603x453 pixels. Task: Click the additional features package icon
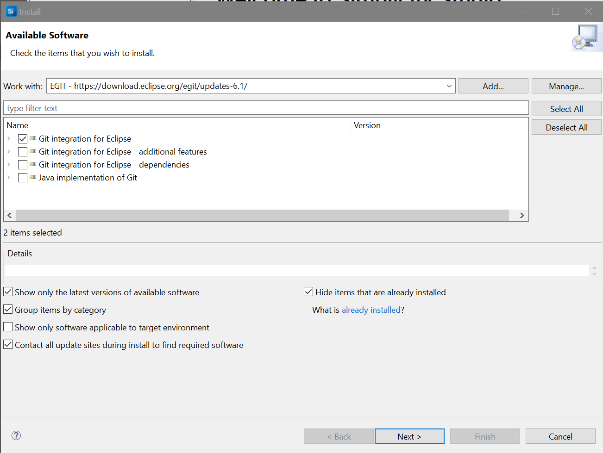[x=32, y=151]
